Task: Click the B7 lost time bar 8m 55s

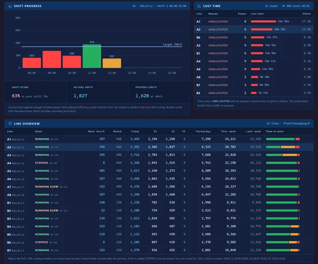Action: coord(254,85)
